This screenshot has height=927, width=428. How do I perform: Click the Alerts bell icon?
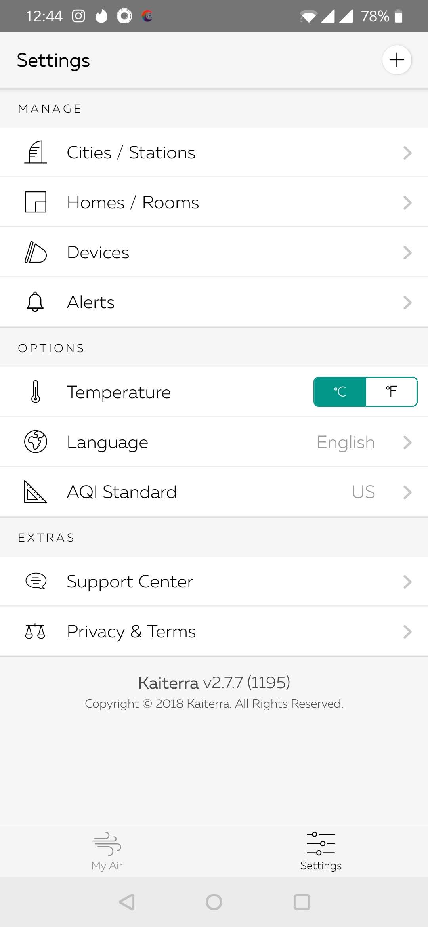35,302
